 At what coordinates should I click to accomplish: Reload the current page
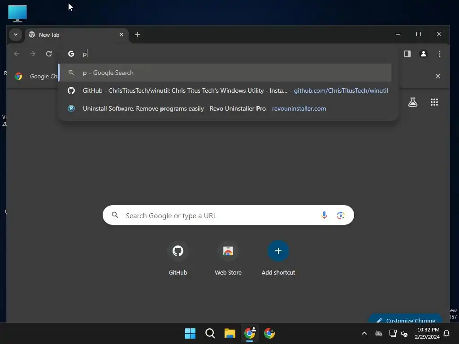tap(49, 54)
